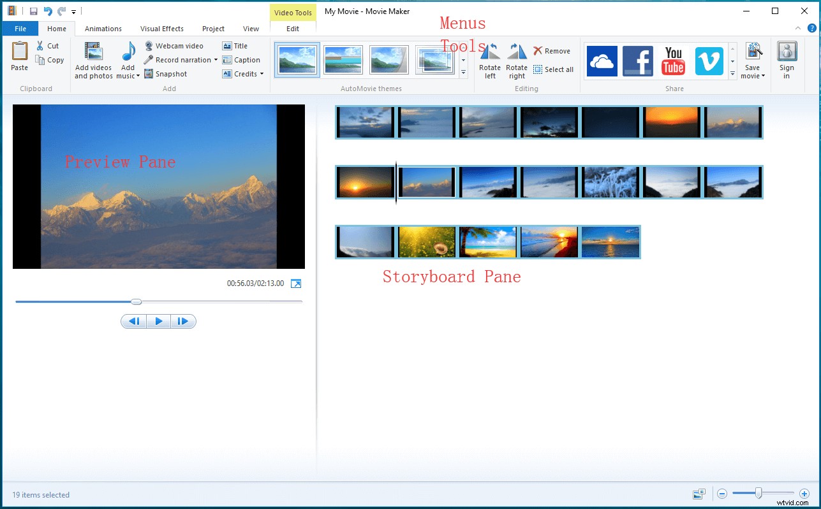821x509 pixels.
Task: Add a Caption to the clip
Action: click(x=242, y=59)
